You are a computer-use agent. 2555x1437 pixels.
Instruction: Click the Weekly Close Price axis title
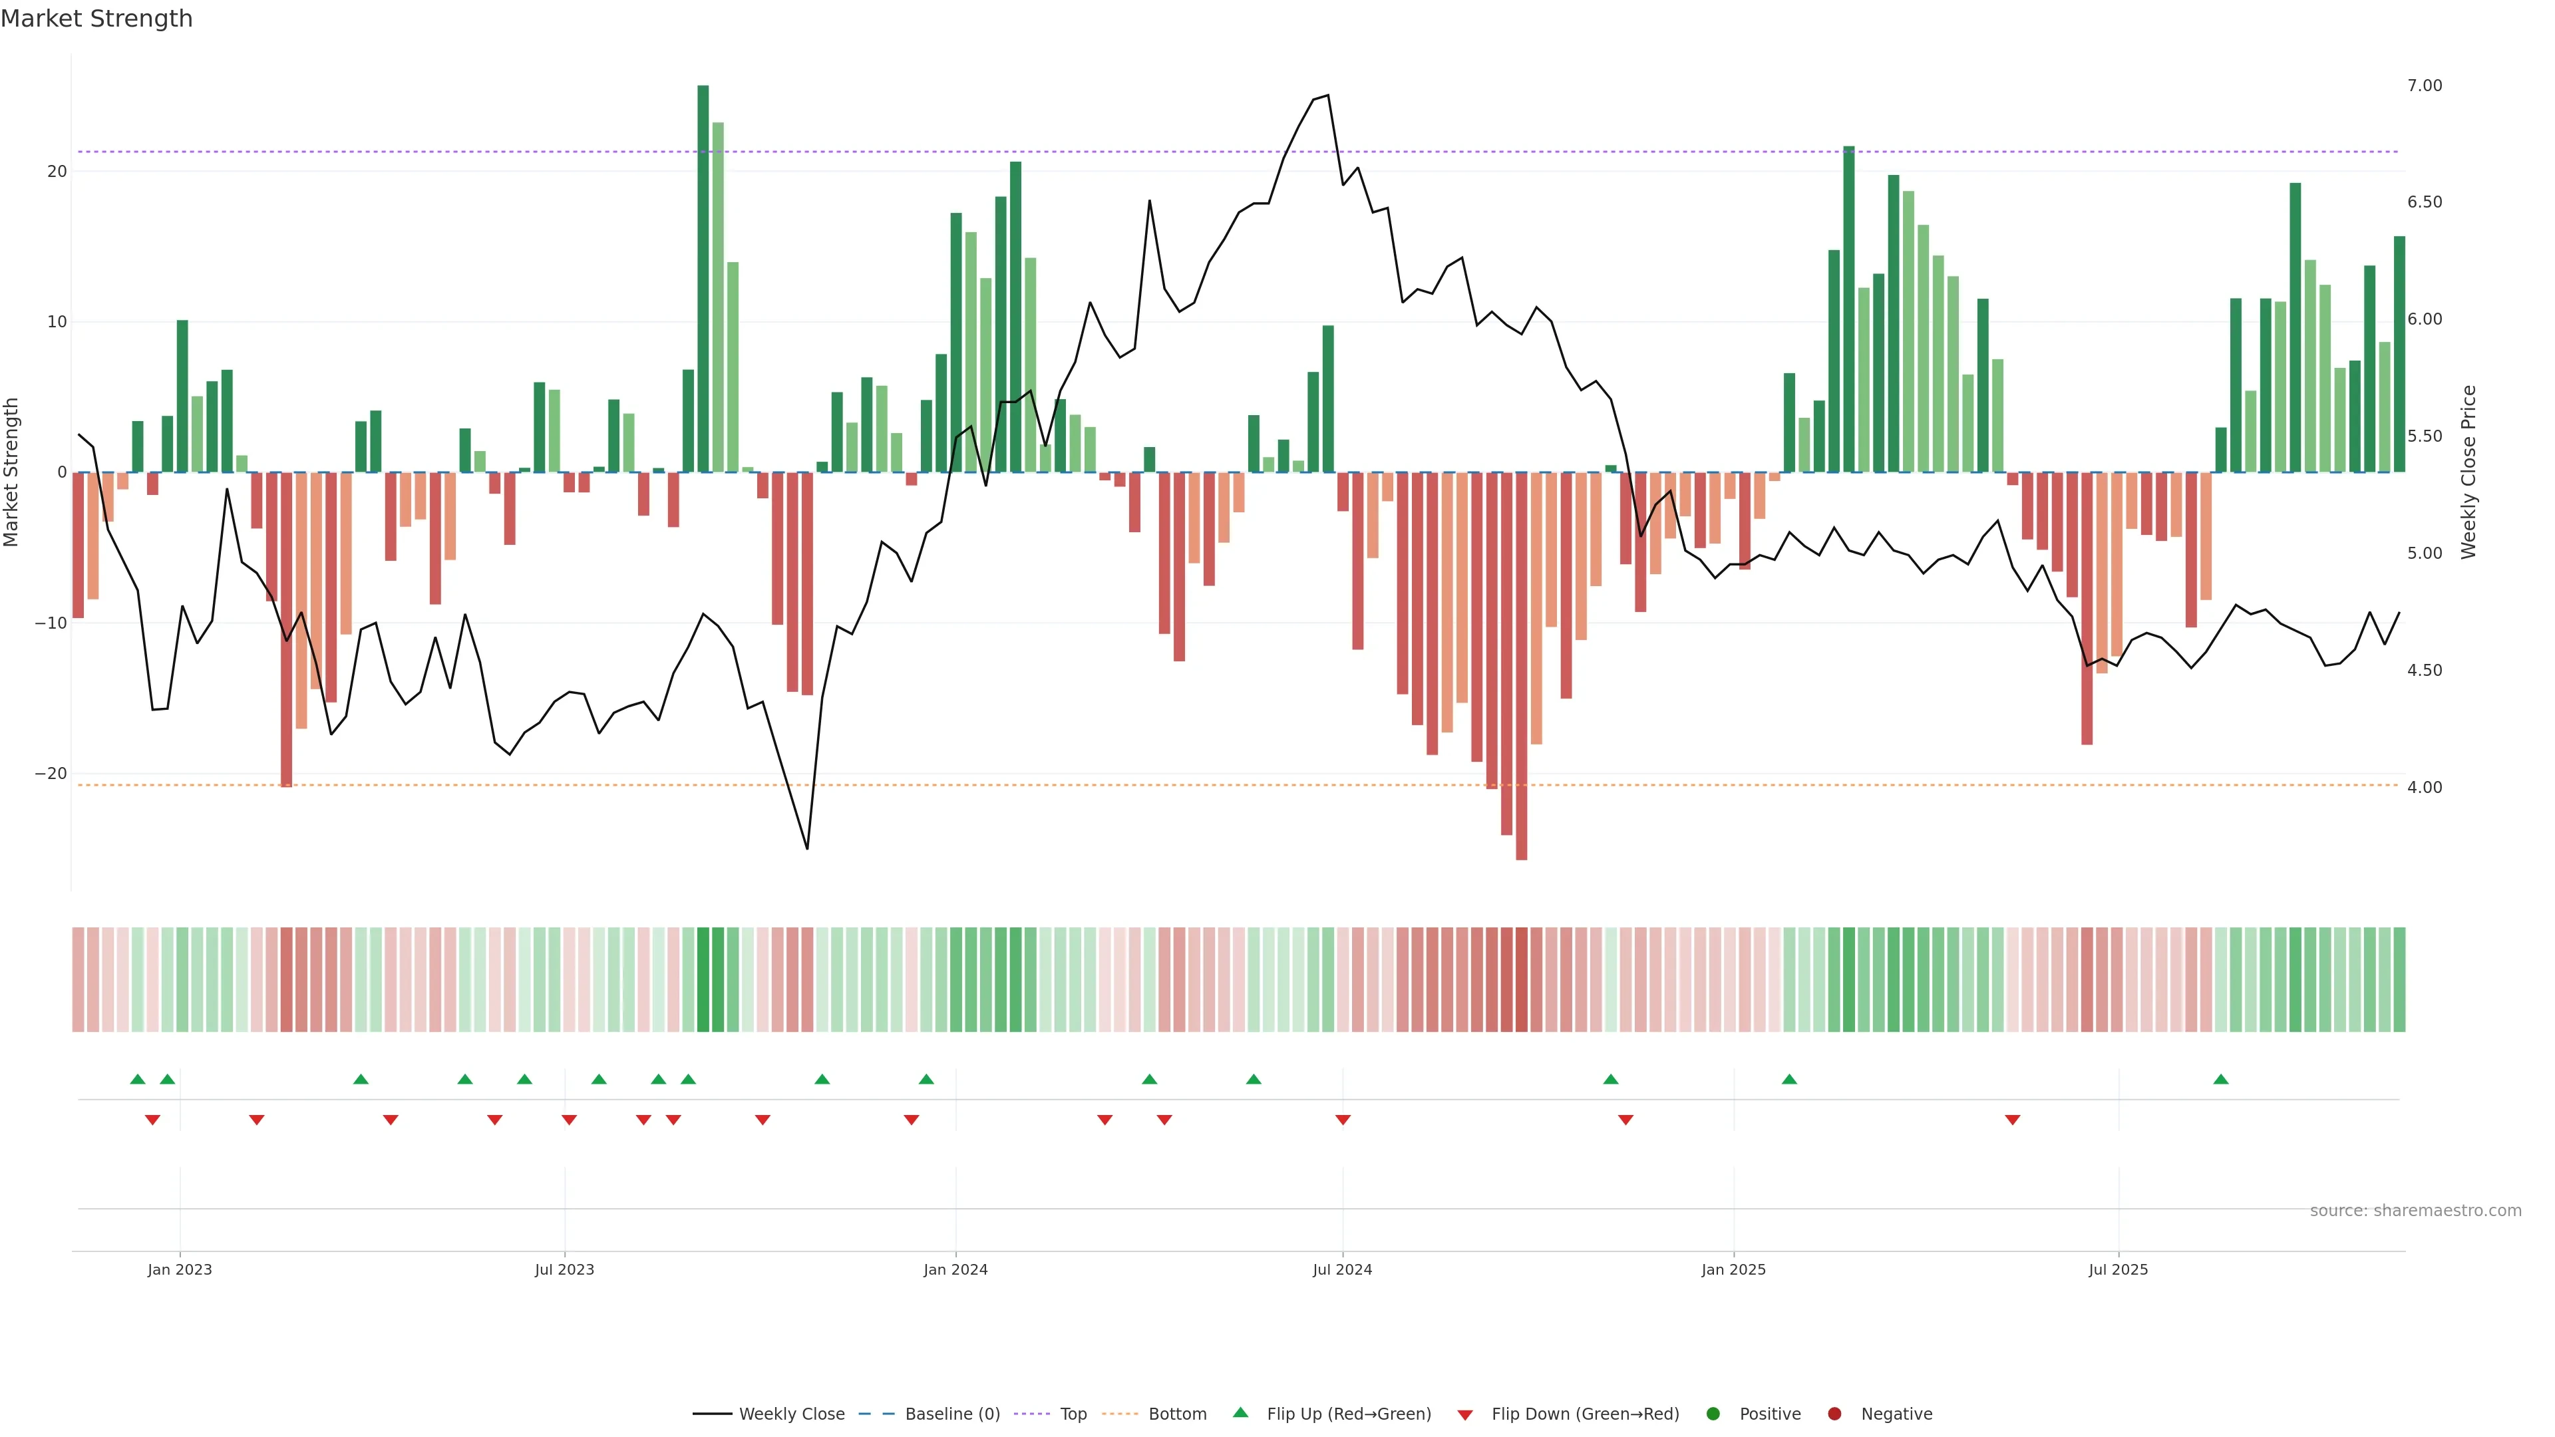[x=2469, y=472]
